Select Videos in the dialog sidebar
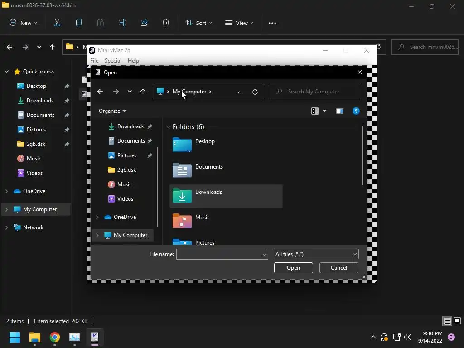The width and height of the screenshot is (464, 348). point(126,199)
